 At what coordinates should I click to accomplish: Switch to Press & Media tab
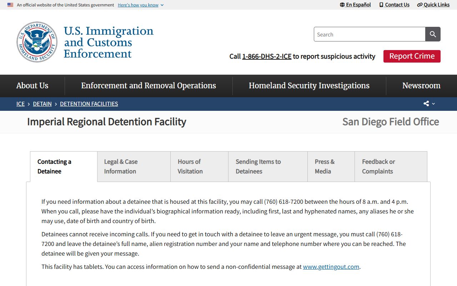331,167
